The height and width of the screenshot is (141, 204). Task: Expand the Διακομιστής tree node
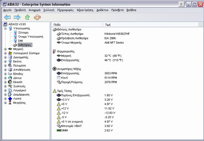[5, 57]
